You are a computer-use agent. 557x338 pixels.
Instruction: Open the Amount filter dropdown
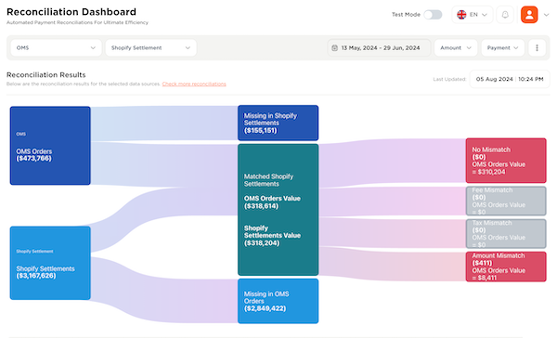456,47
